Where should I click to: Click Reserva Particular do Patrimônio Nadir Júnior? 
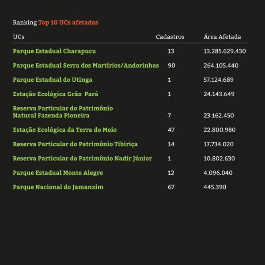pyautogui.click(x=82, y=159)
